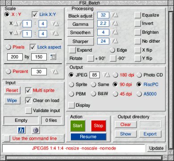The width and height of the screenshot is (174, 161).
Task: Select Sprite output format
Action: tap(71, 85)
